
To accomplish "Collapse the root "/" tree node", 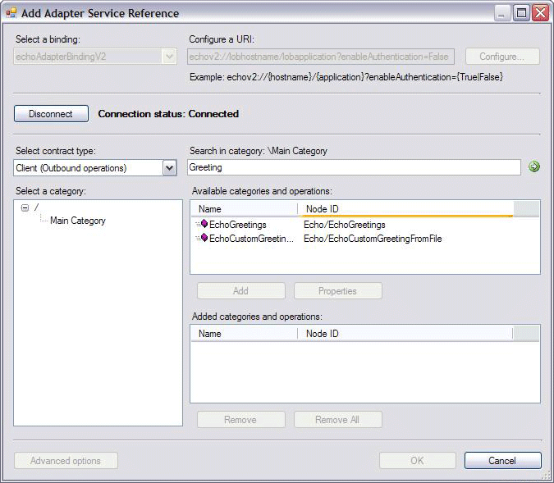I will pos(25,207).
